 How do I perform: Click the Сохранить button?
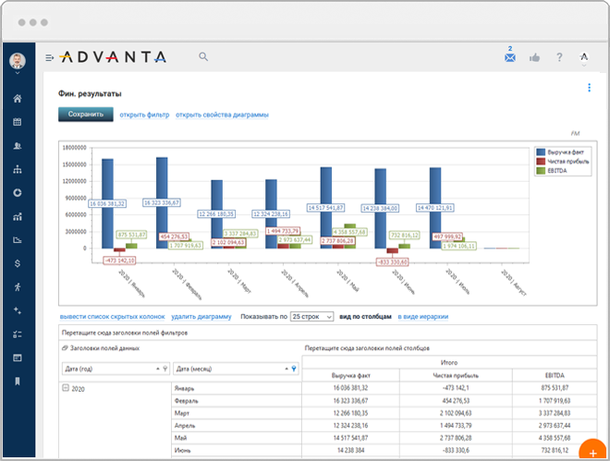85,115
